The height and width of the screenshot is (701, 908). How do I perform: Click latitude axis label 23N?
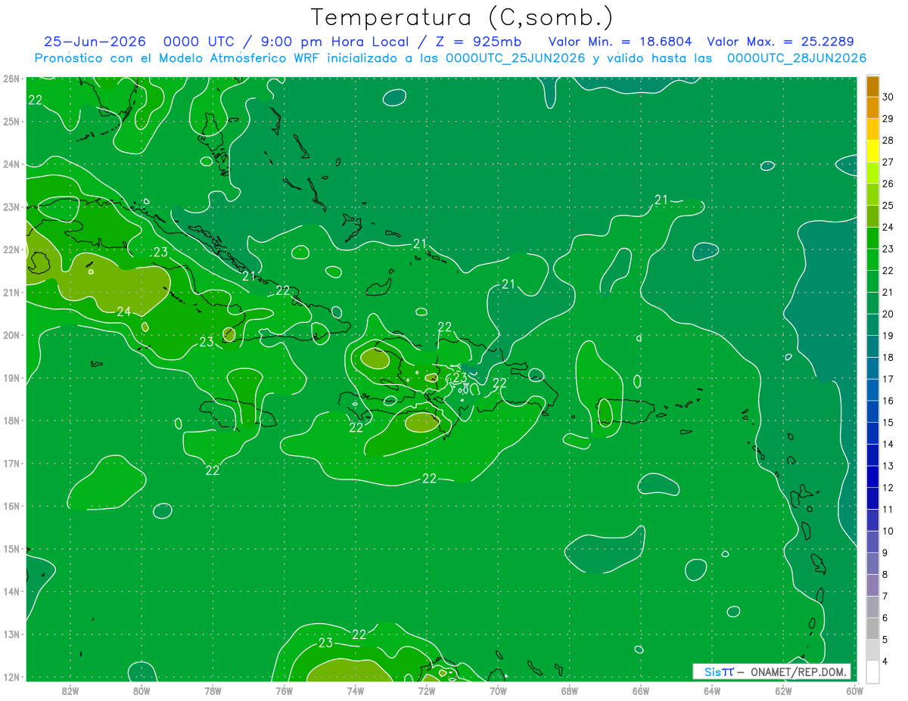click(11, 206)
